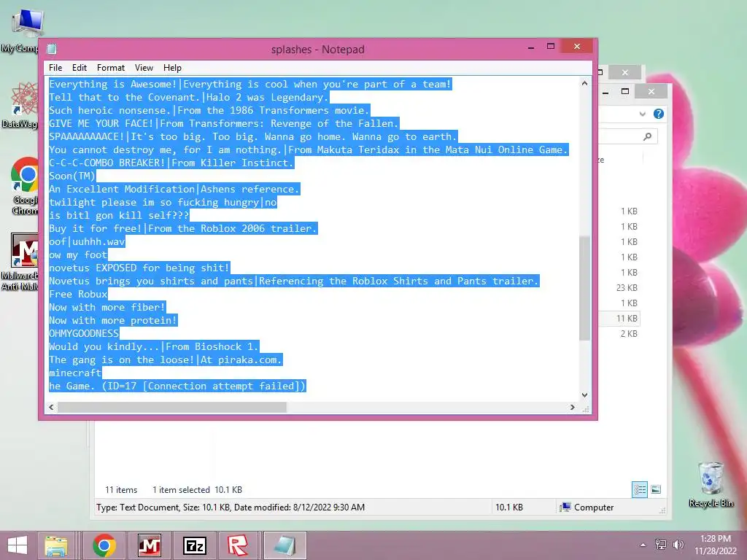
Task: Click the 'The gang is on the loose!' line
Action: 166,359
